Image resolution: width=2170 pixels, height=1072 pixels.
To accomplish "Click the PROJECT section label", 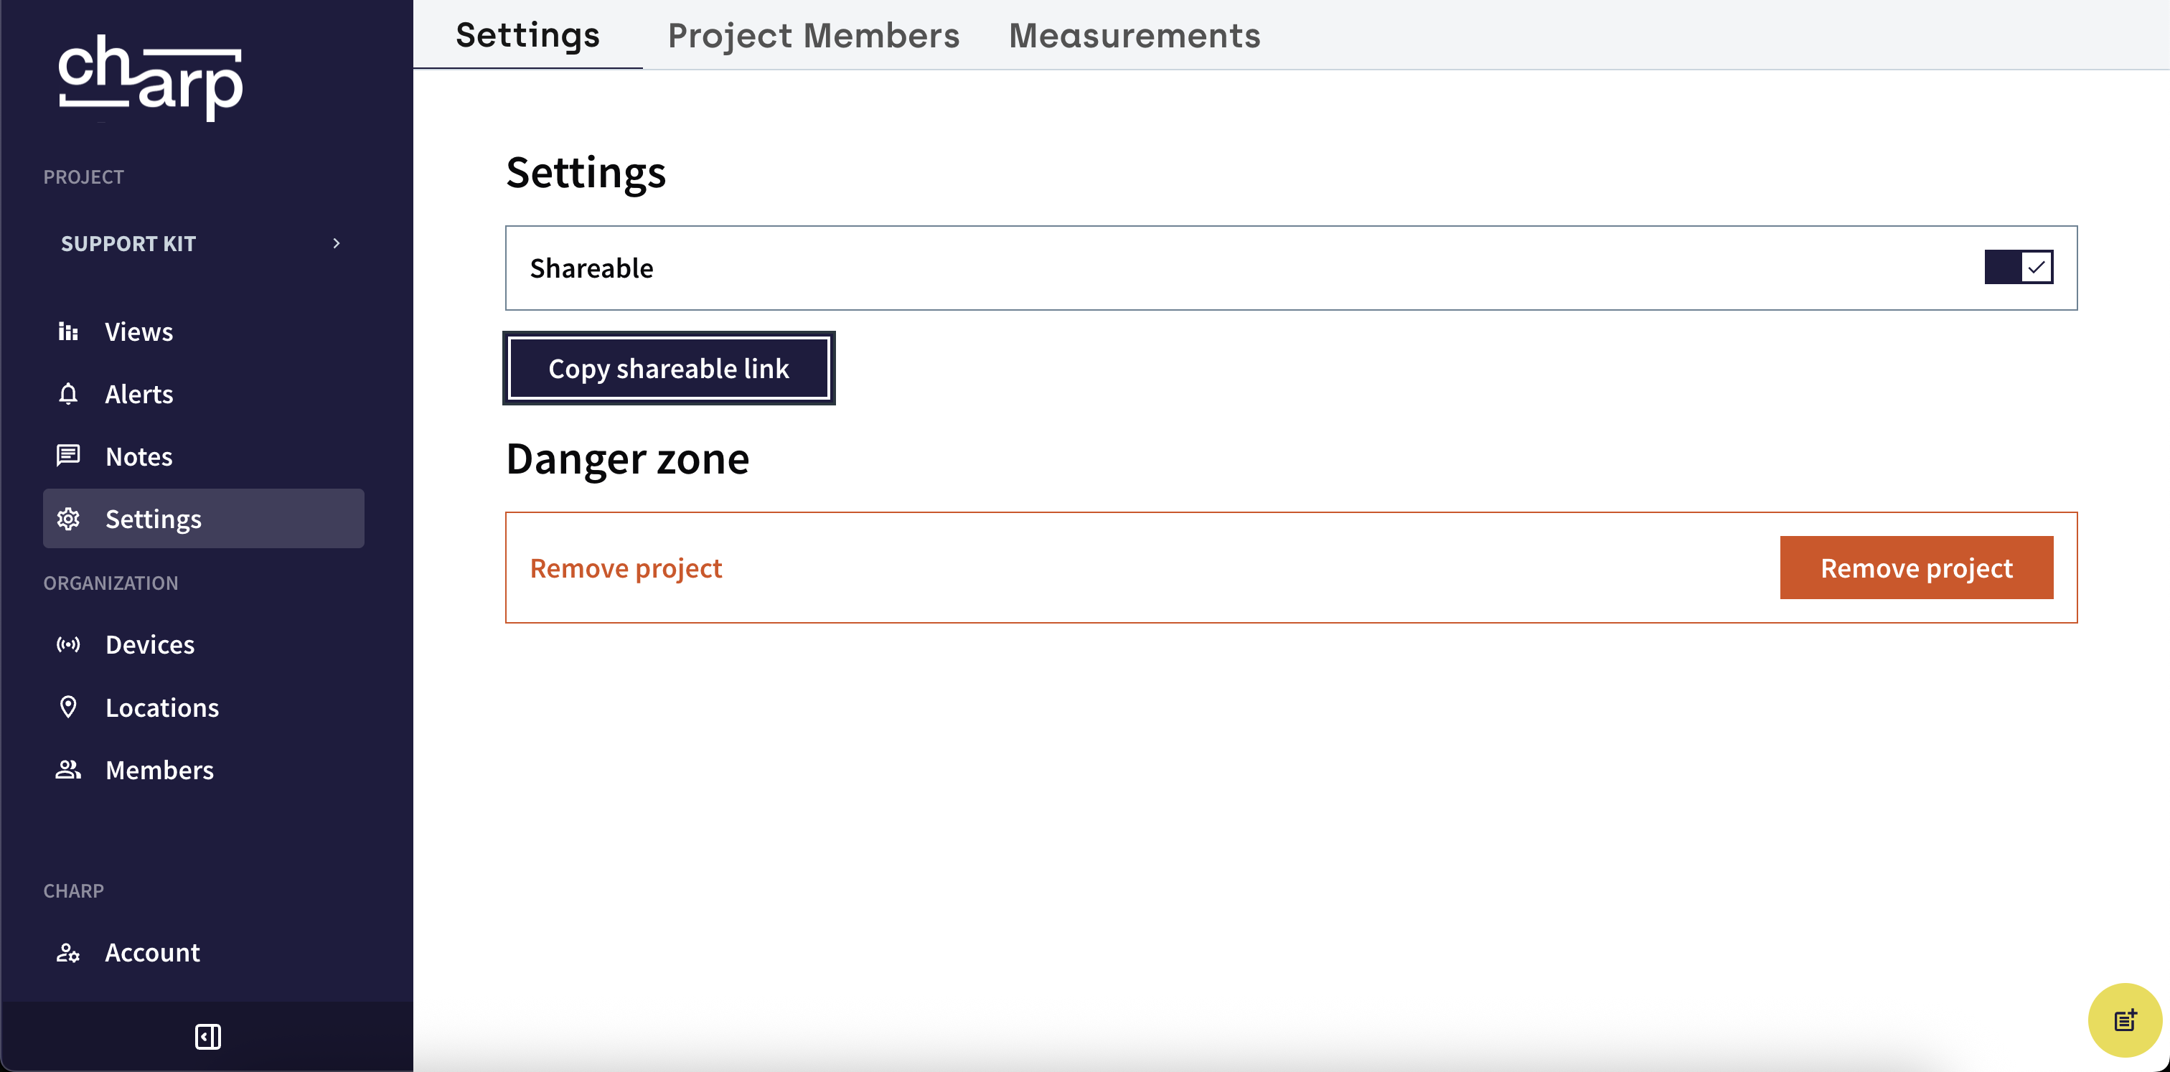I will click(x=83, y=177).
